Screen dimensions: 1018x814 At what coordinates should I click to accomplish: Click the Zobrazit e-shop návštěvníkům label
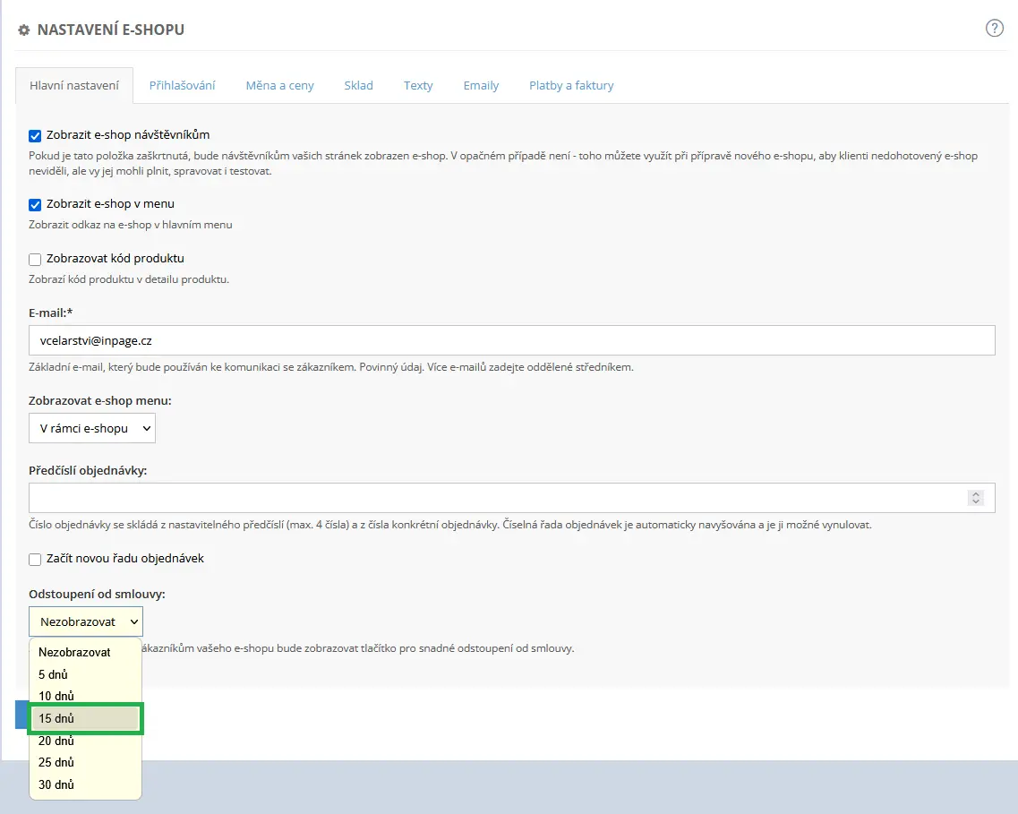click(128, 135)
